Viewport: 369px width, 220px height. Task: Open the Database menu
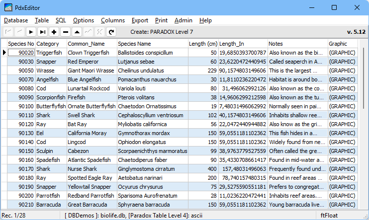pos(16,20)
